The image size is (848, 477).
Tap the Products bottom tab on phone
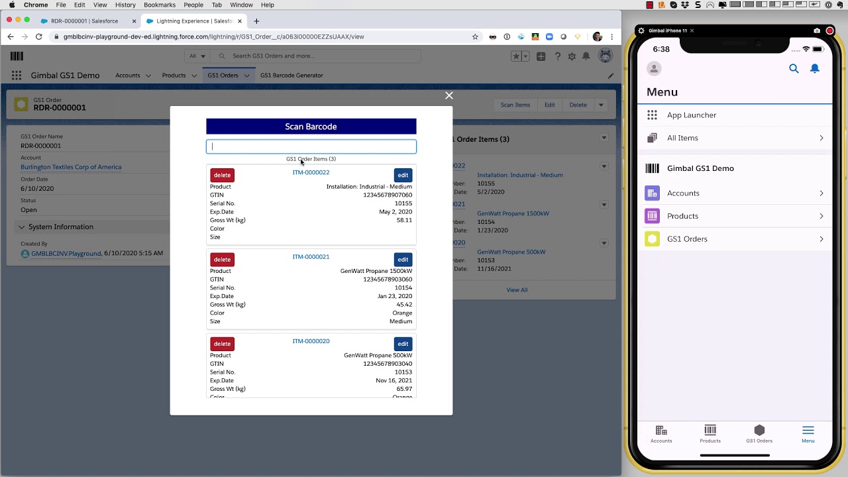710,434
